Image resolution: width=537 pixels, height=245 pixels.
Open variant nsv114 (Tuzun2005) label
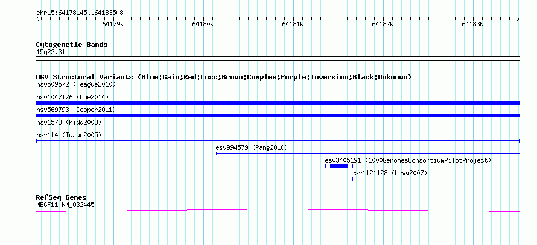69,135
